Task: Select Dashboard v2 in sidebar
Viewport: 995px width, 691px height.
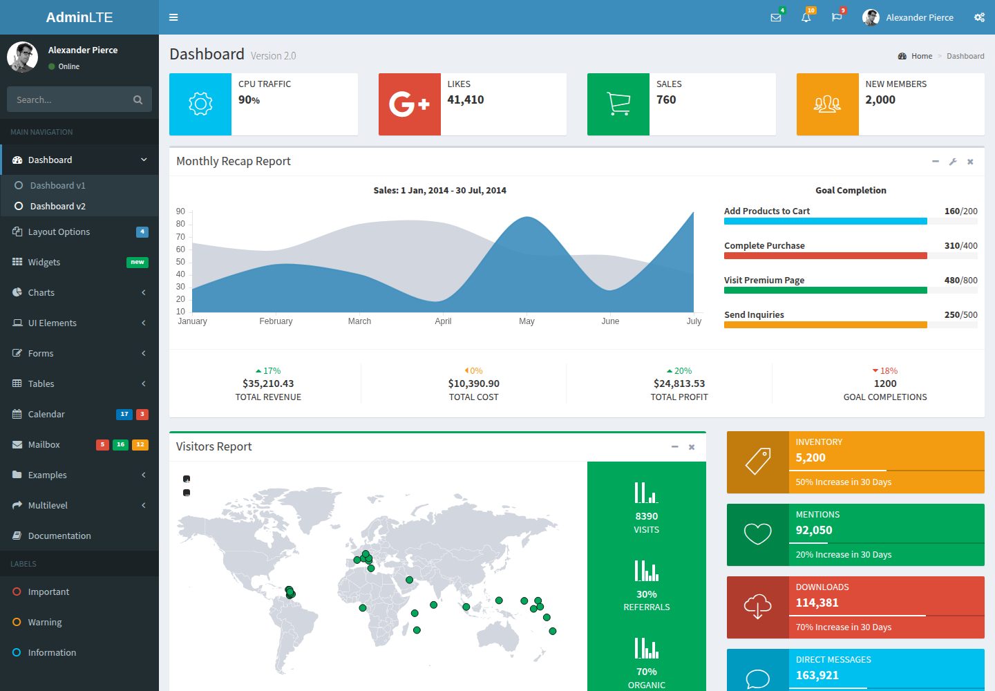Action: [x=79, y=206]
